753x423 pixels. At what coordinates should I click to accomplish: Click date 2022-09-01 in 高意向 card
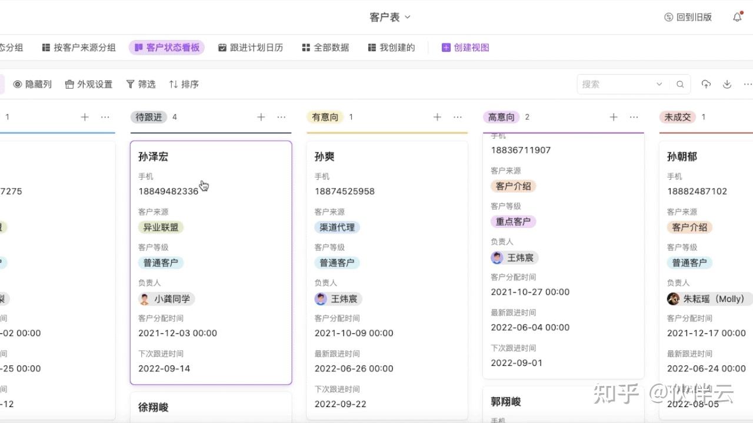(517, 363)
